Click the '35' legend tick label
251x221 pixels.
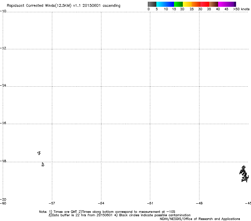point(209,9)
